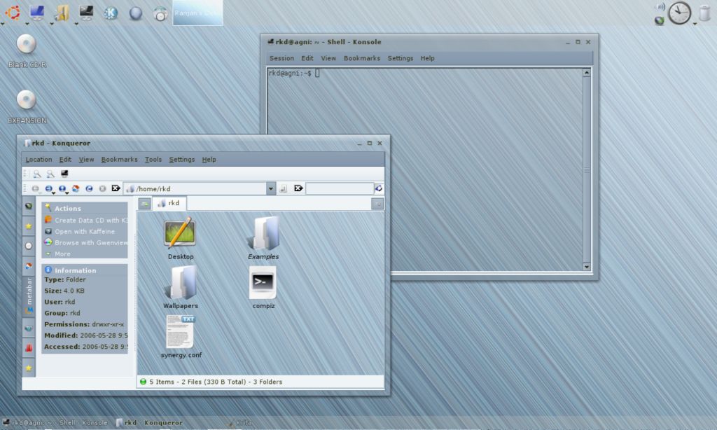Open the white disc sidebar tab
The height and width of the screenshot is (430, 717).
click(29, 246)
